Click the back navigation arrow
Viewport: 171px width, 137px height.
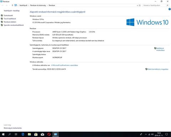coord(2,5)
